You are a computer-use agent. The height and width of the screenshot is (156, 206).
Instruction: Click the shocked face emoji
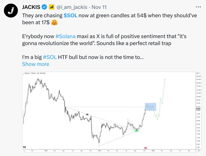pos(55,23)
